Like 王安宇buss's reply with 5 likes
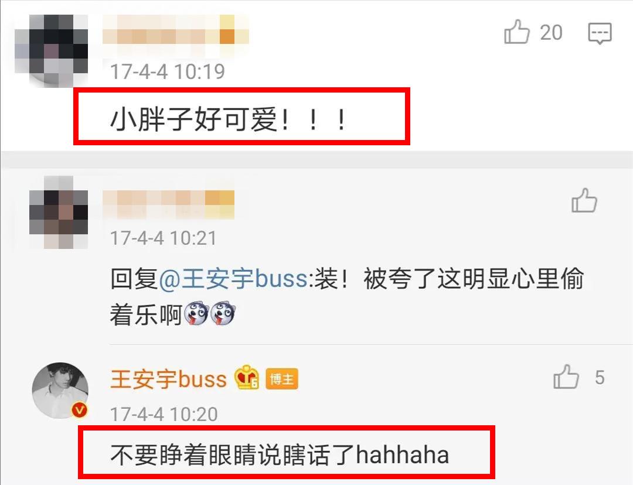This screenshot has width=633, height=485. pyautogui.click(x=566, y=377)
